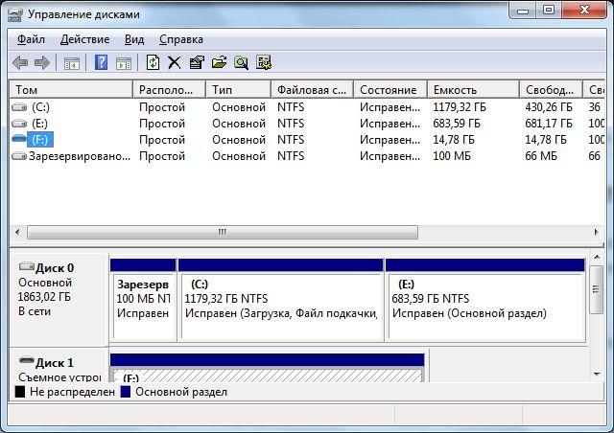The image size is (614, 433).
Task: Select the Зарезервировано... volume row
Action: (x=307, y=156)
